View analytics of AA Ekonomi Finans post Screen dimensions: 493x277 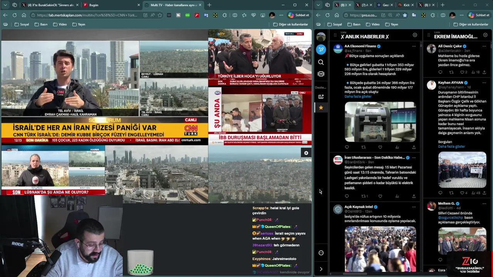point(397,147)
